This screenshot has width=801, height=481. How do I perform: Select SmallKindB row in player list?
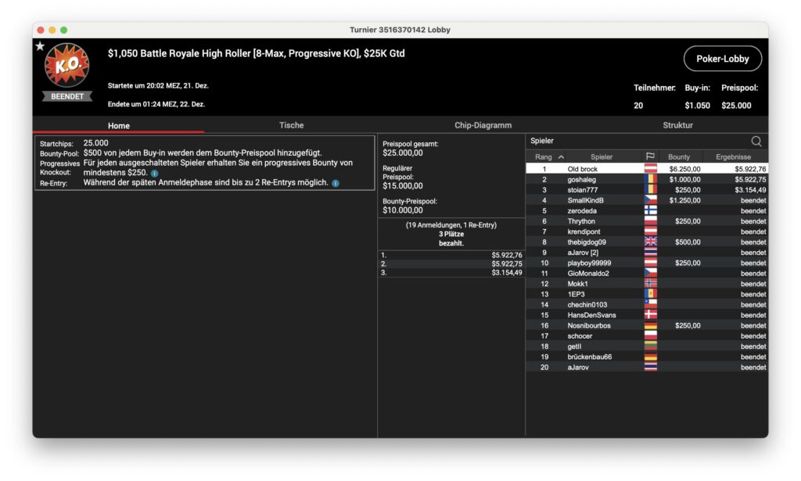(x=585, y=200)
